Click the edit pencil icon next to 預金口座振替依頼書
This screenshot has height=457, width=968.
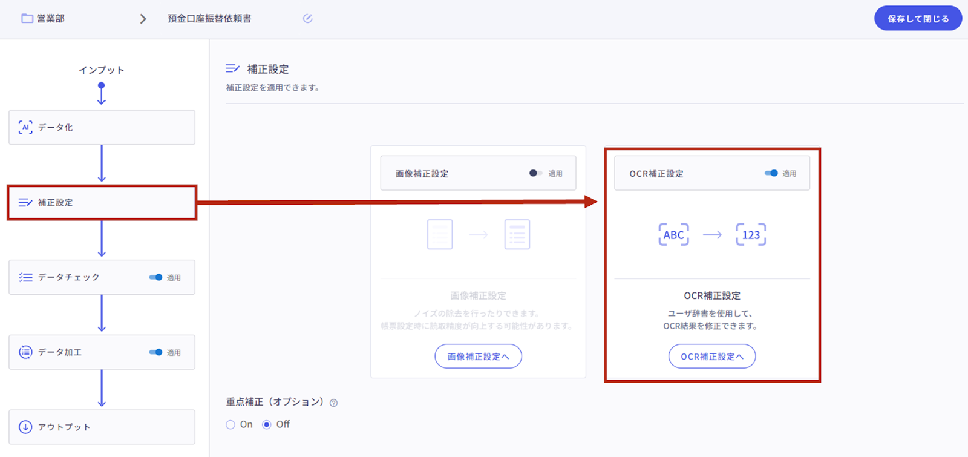(x=307, y=19)
